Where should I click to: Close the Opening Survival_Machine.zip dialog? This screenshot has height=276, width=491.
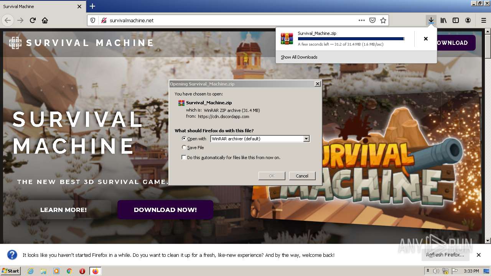tap(317, 84)
